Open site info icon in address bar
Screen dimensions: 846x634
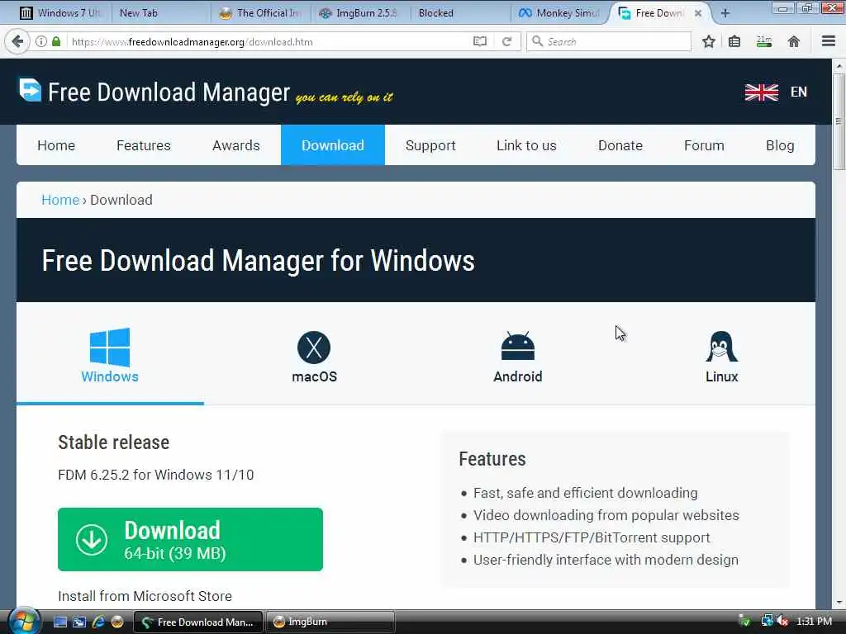pos(41,41)
